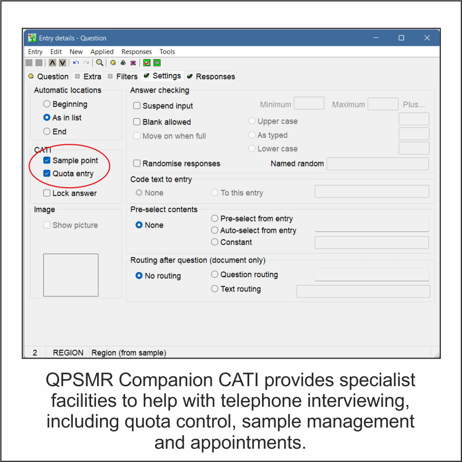Open the Edit menu
The width and height of the screenshot is (462, 462).
tap(56, 52)
